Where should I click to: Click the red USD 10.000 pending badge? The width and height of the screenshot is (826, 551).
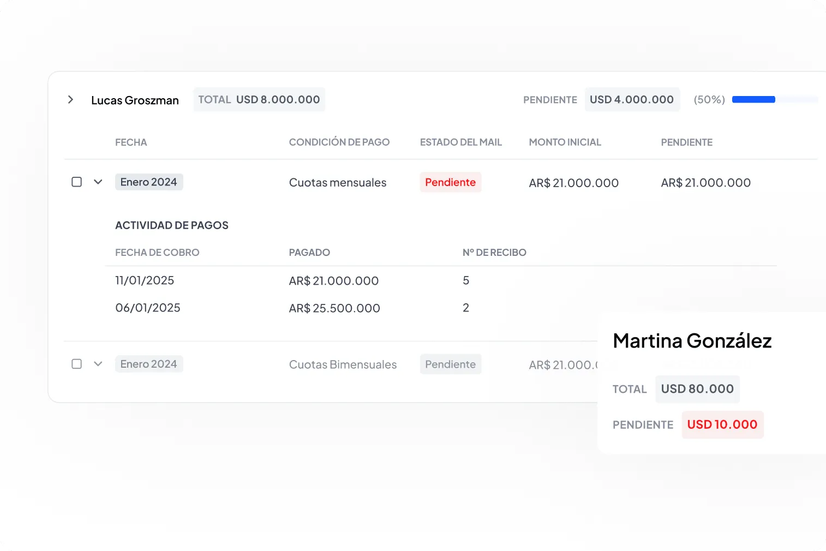coord(722,424)
